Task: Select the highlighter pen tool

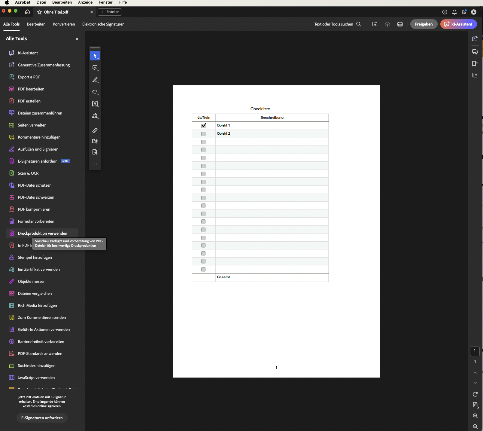Action: coord(95,80)
